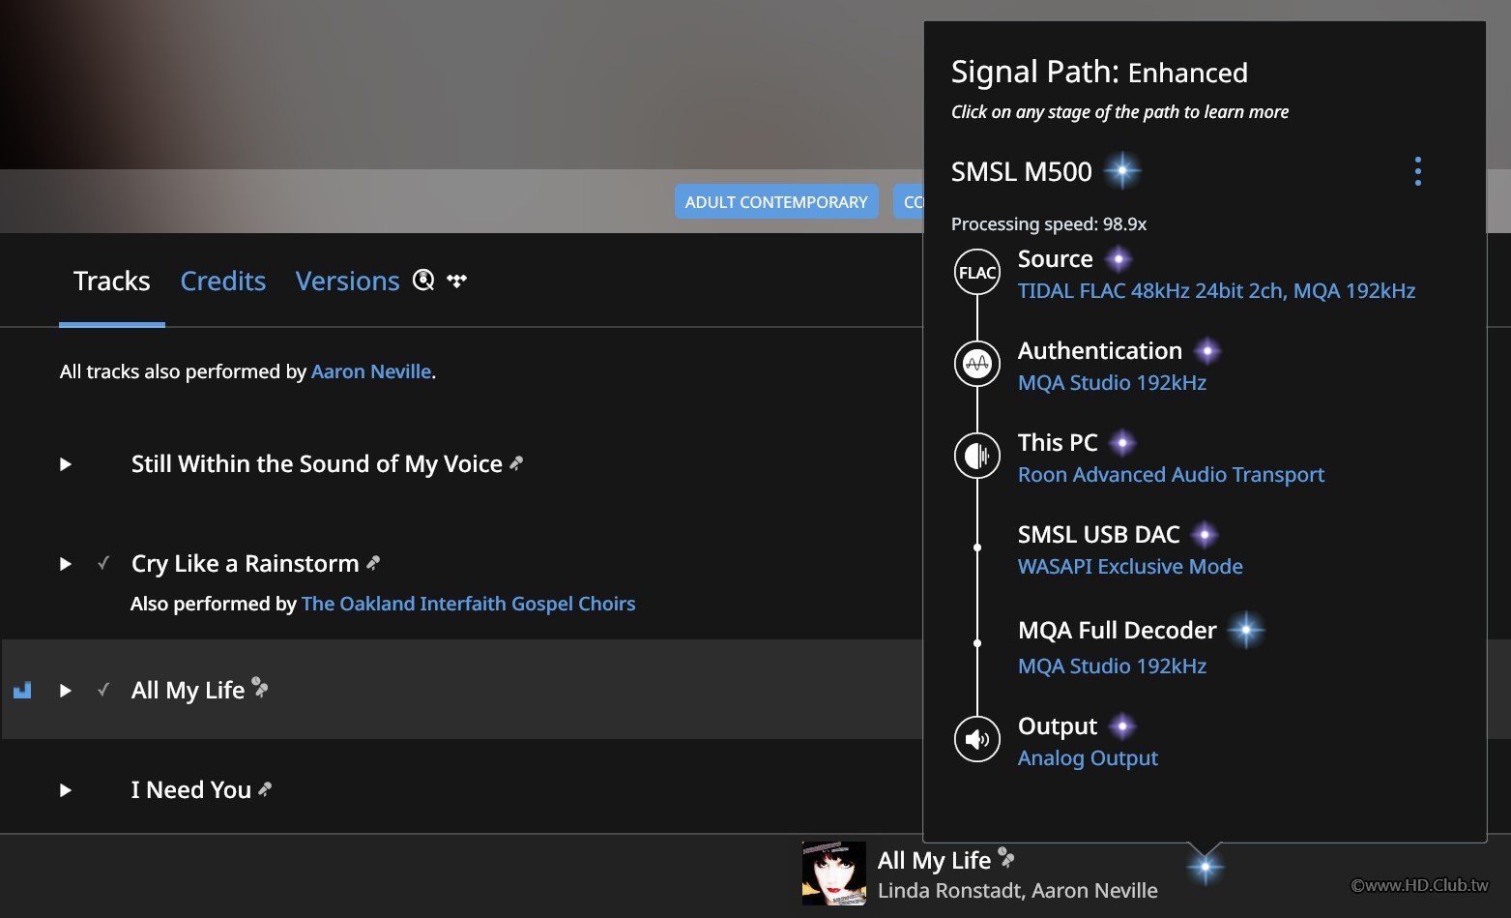The height and width of the screenshot is (918, 1511).
Task: Switch to the Credits tab
Action: (222, 281)
